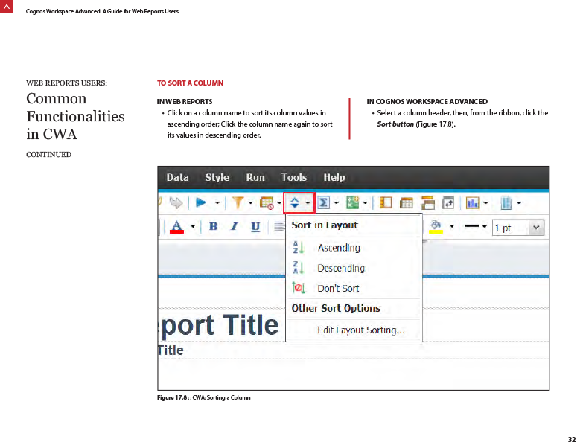Viewport: 583px width, 445px height.
Task: Click the 'IN WEB REPORTS' heading
Action: tap(185, 101)
